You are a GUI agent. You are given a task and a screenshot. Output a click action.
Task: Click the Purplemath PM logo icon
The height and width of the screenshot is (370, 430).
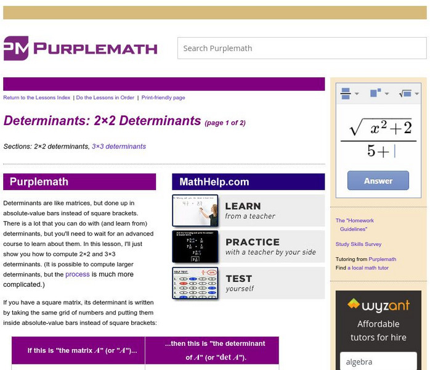click(16, 48)
